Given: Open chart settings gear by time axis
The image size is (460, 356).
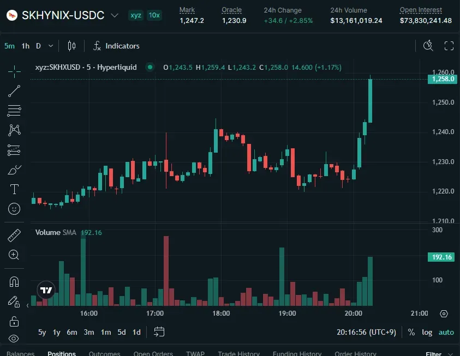Looking at the screenshot, I should (x=444, y=314).
